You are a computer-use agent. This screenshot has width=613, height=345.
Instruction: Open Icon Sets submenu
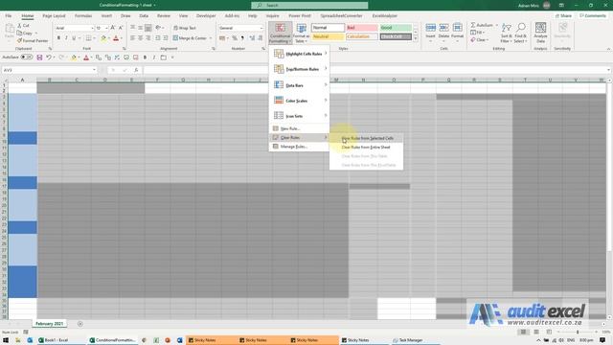[x=300, y=116]
